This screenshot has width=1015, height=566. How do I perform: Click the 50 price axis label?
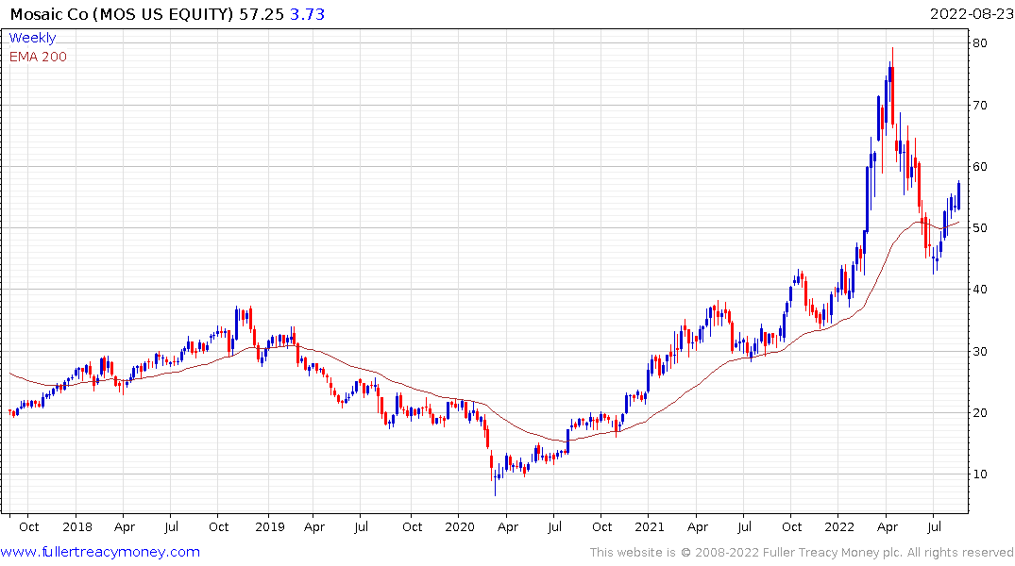click(979, 227)
